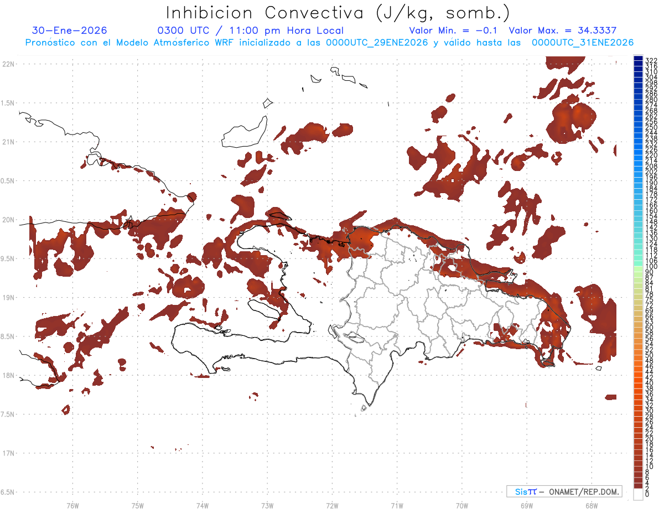This screenshot has height=513, width=664.
Task: Click the 30-Ene-2026 date label
Action: 70,31
